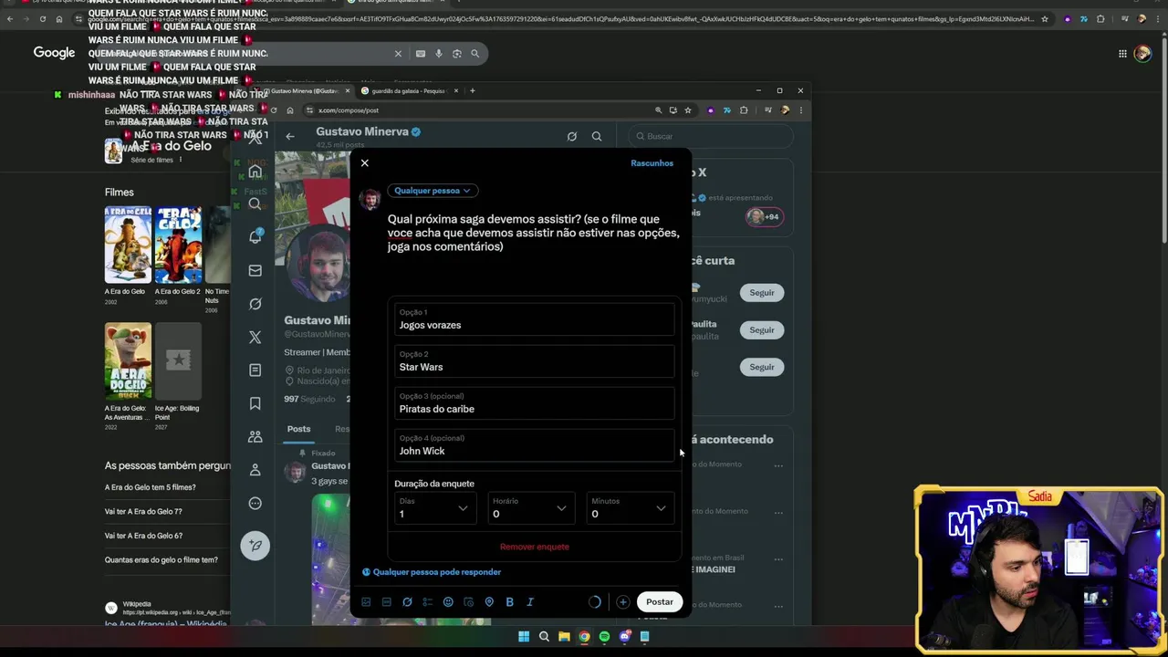1168x657 pixels.
Task: Open A Era do Gelo poster thumbnail
Action: click(128, 245)
